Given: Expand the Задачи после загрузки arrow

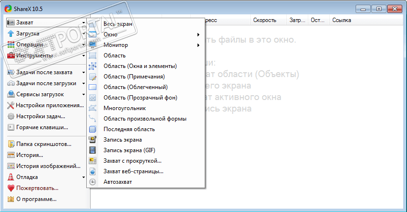Looking at the screenshot, I should tap(83, 83).
